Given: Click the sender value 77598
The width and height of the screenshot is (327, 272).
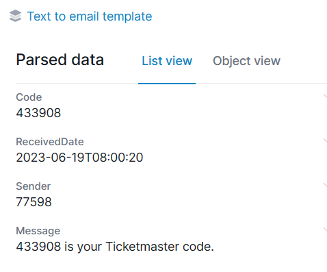Looking at the screenshot, I should point(34,202).
